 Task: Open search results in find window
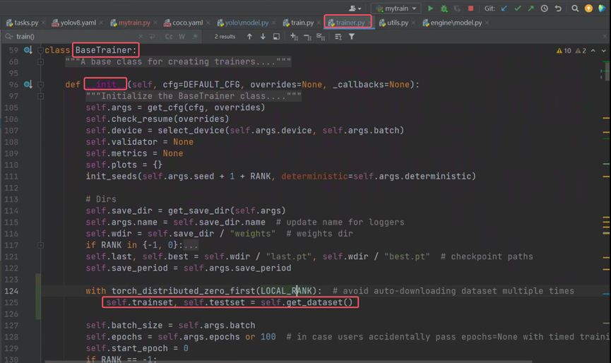pyautogui.click(x=276, y=37)
